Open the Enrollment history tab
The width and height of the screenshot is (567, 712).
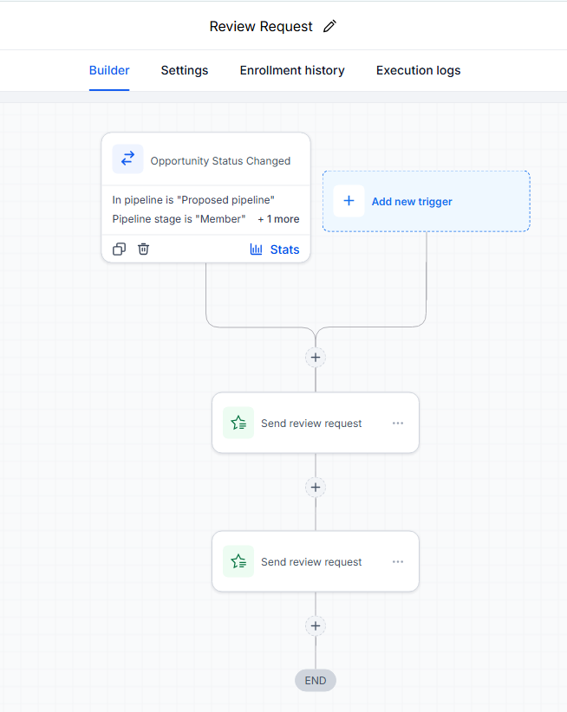(292, 70)
